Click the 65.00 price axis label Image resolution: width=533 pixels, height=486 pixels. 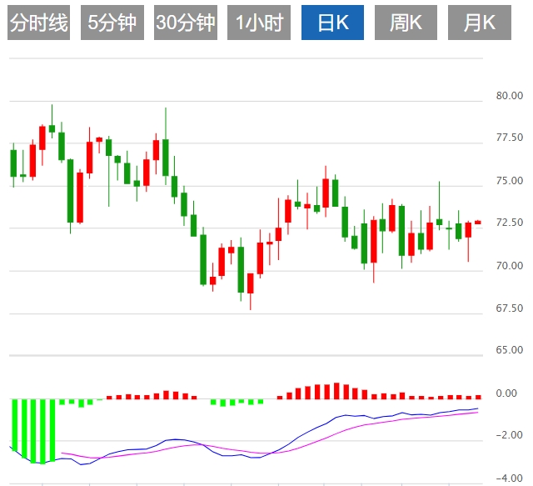[x=508, y=350]
